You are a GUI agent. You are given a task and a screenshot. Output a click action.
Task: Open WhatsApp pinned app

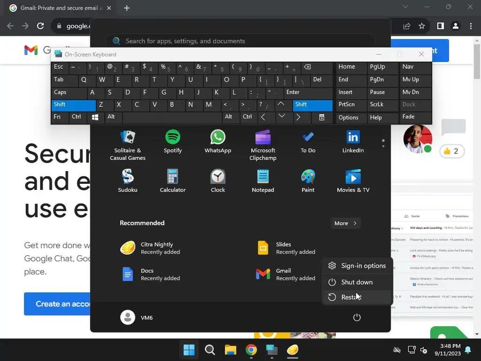click(x=218, y=141)
